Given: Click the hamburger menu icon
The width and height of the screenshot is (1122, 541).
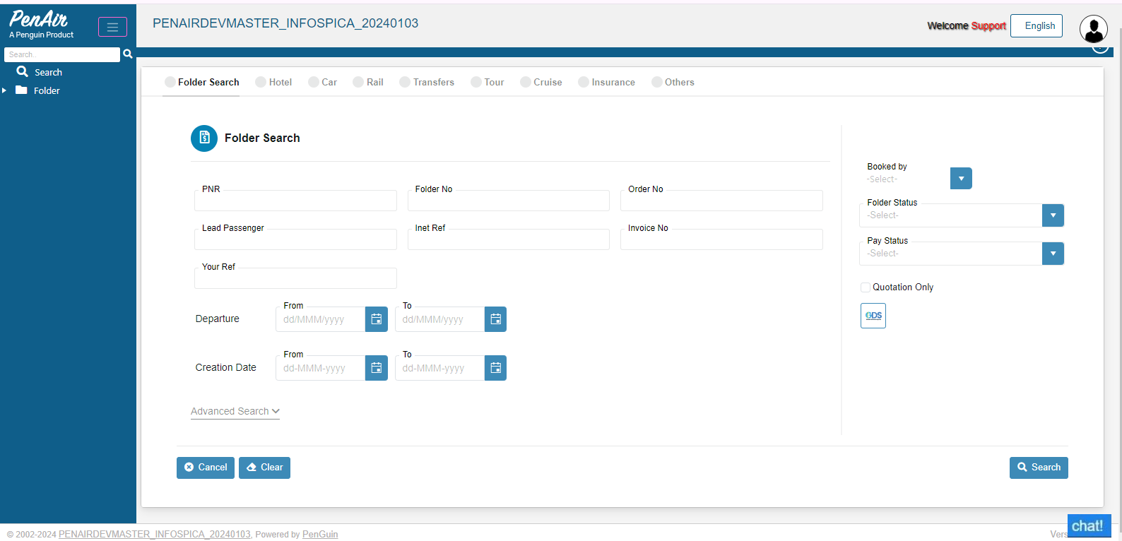Looking at the screenshot, I should coord(112,28).
